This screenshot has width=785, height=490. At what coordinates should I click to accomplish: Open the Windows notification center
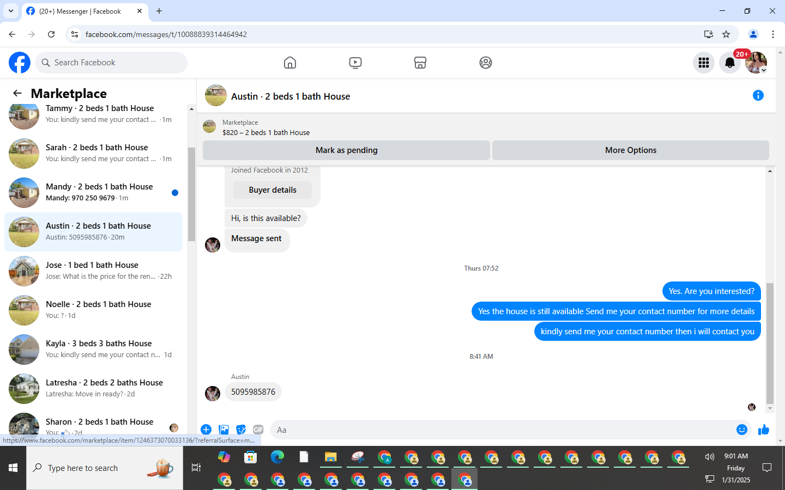pos(767,468)
